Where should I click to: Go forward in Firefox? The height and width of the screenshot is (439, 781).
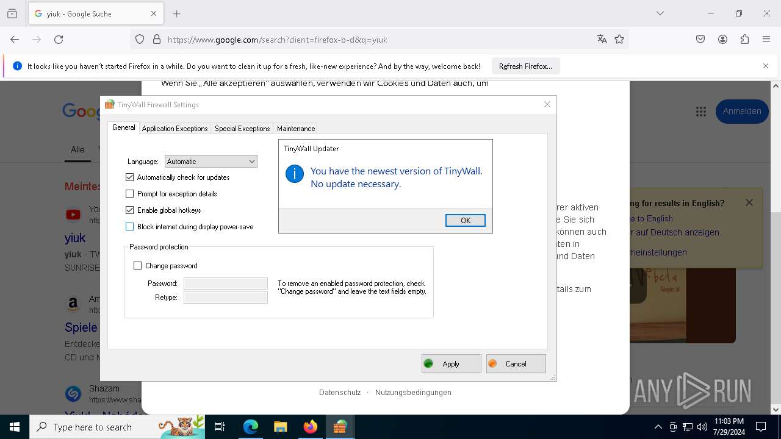click(37, 39)
